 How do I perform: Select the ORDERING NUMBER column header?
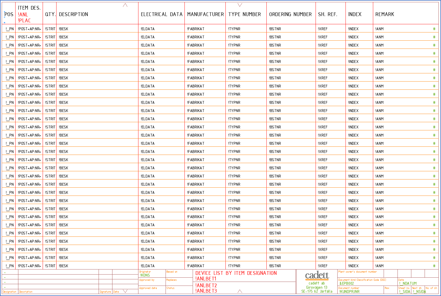290,14
